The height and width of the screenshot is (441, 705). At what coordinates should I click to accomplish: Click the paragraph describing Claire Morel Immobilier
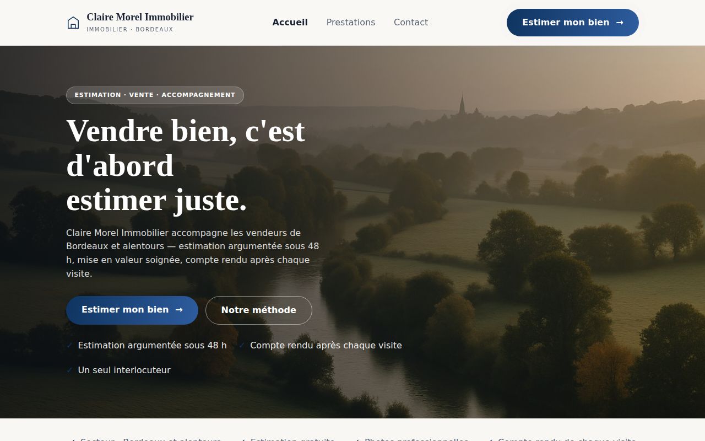(193, 253)
